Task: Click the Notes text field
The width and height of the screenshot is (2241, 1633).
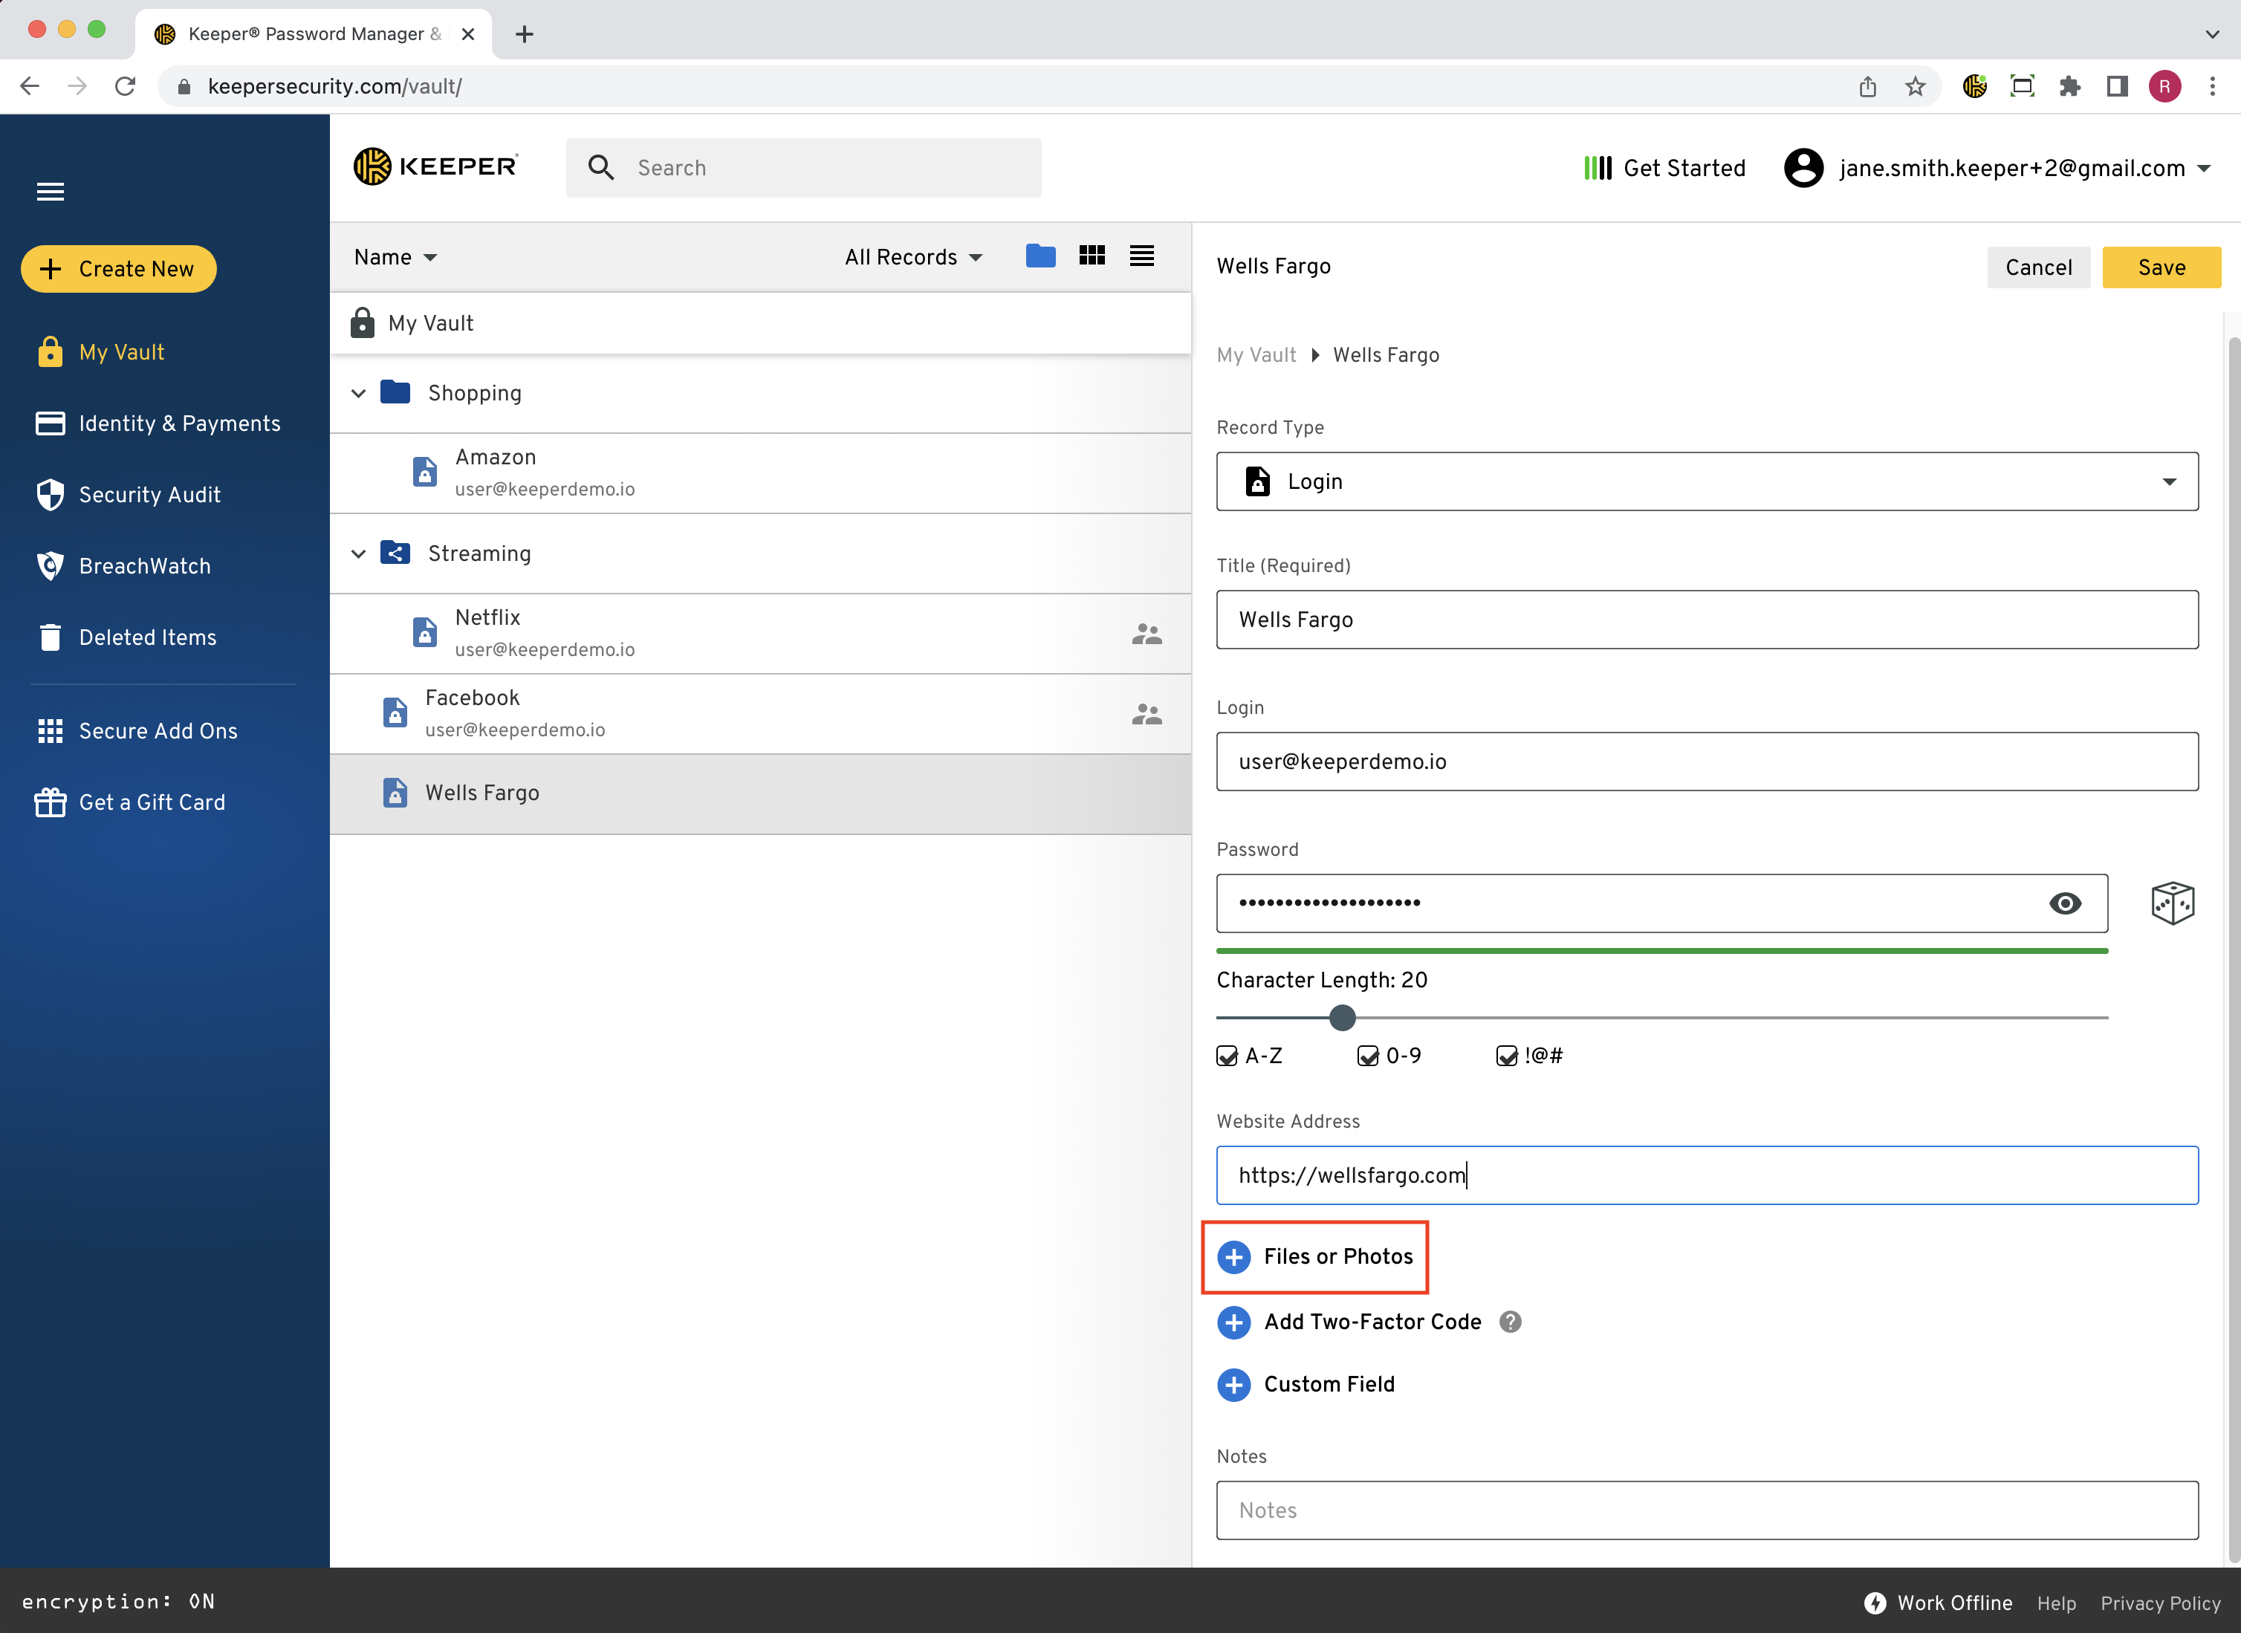Action: click(x=1706, y=1510)
